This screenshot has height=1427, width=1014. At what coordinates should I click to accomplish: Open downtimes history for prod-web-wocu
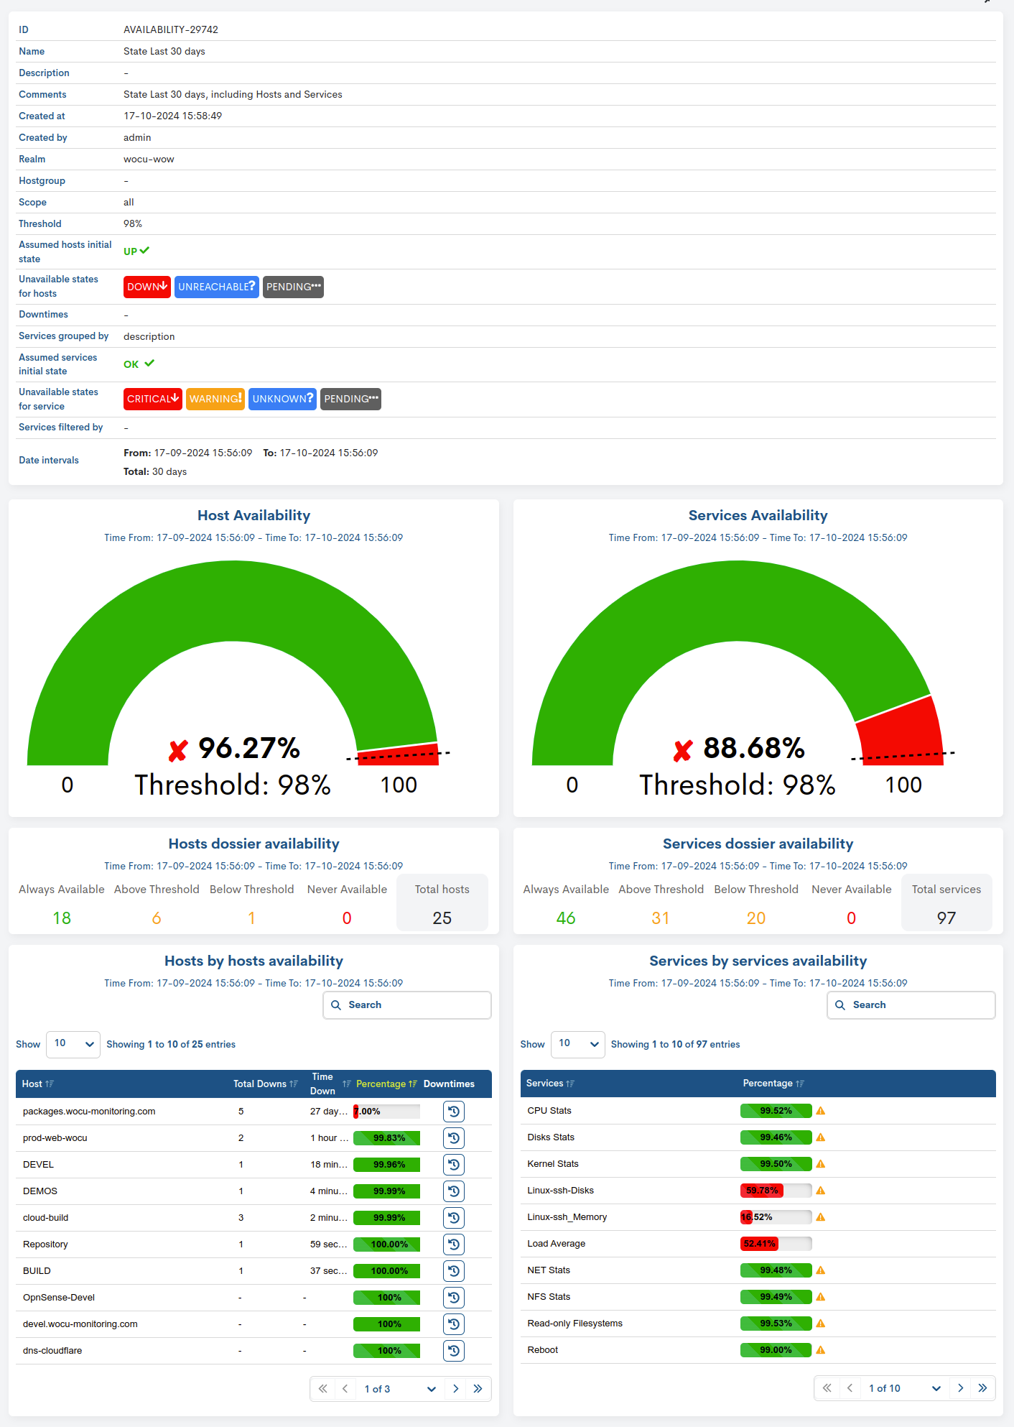click(x=454, y=1138)
